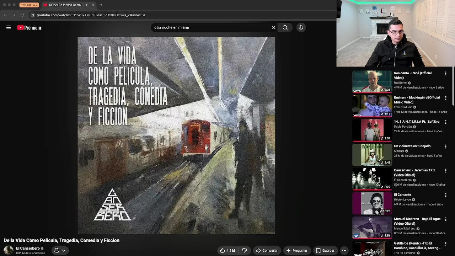Open options menu for Eminem Mockingbird video
Viewport: 455px width, 256px height.
pos(445,98)
